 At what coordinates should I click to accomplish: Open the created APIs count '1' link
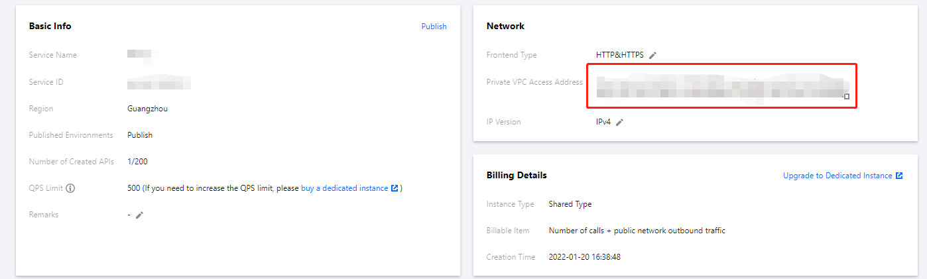pyautogui.click(x=129, y=162)
